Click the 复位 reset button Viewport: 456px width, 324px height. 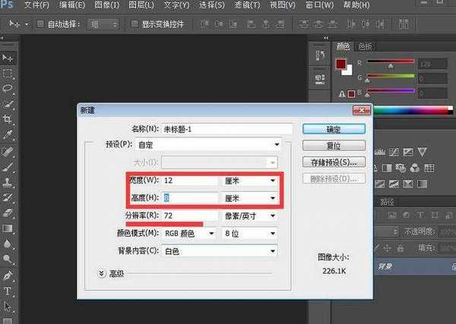[x=334, y=146]
